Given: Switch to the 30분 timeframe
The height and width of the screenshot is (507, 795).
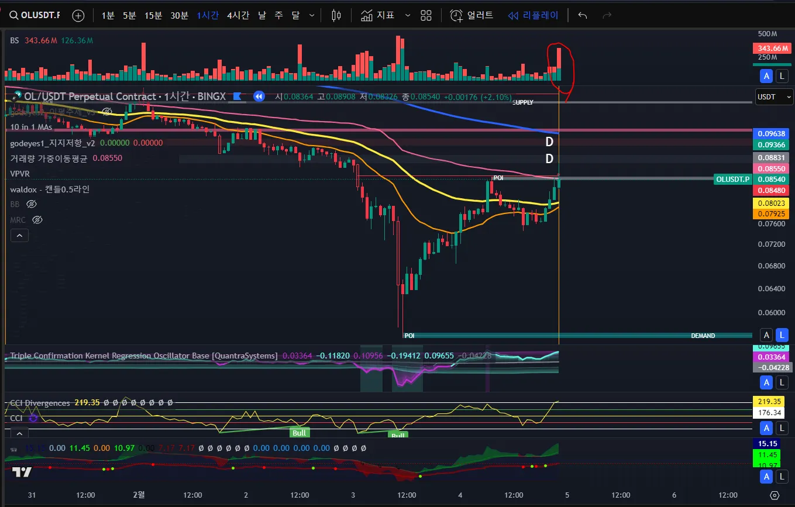Looking at the screenshot, I should 179,15.
